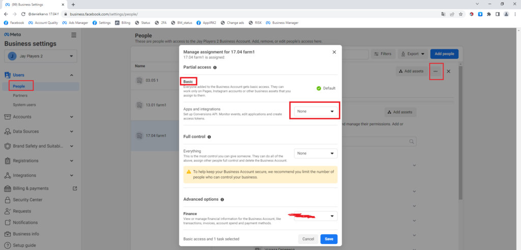Close the Manage assignment dialog
This screenshot has width=521, height=250.
point(334,52)
